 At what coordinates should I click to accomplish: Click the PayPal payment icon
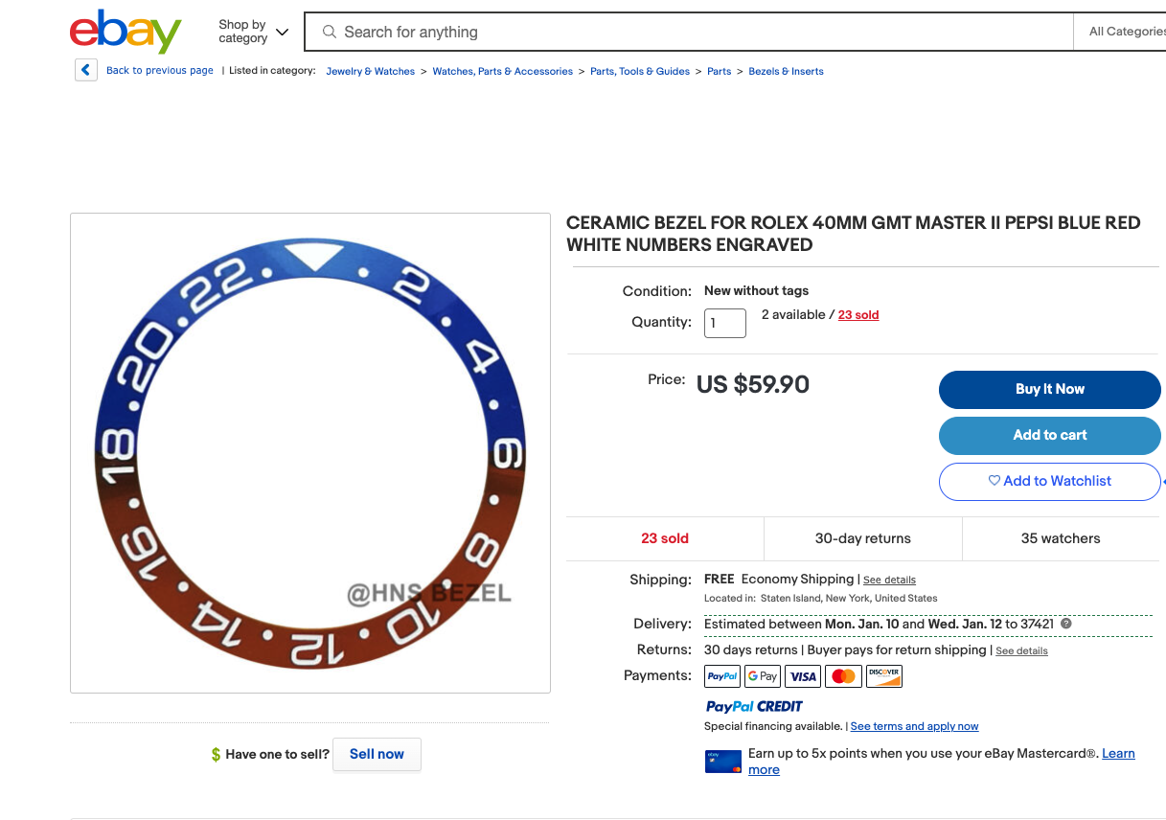click(x=722, y=676)
